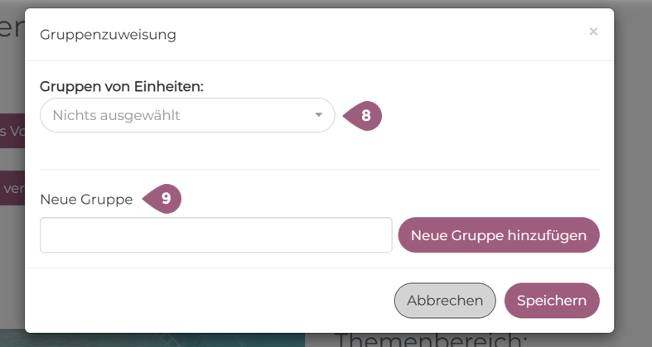Click the Gruppen von Einheiten label
The width and height of the screenshot is (652, 347).
(x=122, y=85)
